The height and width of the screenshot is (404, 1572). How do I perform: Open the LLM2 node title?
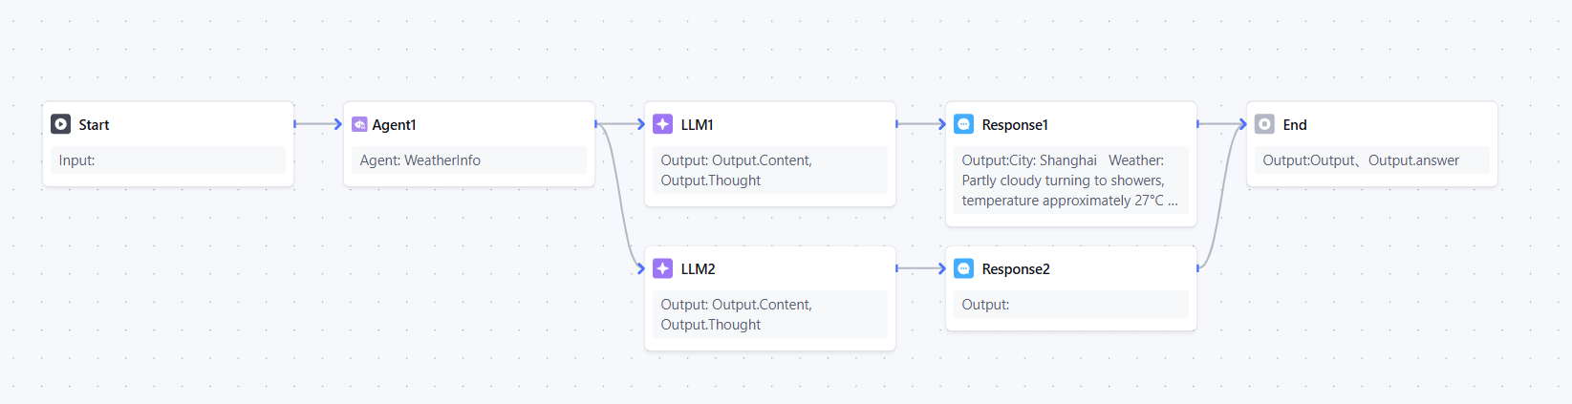(x=698, y=269)
